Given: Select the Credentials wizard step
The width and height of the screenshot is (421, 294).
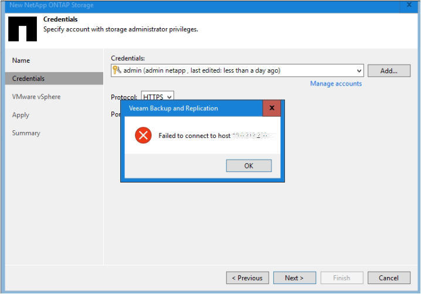Looking at the screenshot, I should pyautogui.click(x=54, y=79).
